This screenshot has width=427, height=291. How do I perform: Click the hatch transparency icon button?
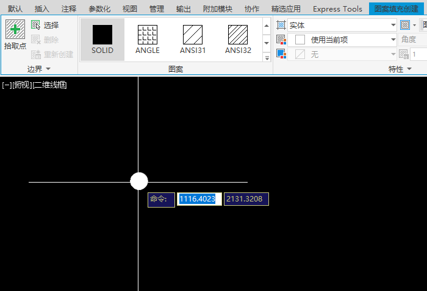click(405, 25)
